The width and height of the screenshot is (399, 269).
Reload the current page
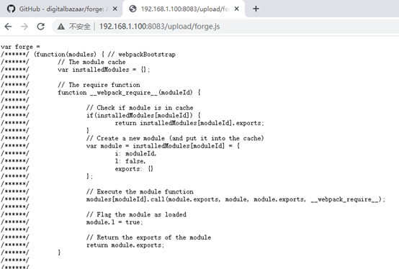click(41, 27)
